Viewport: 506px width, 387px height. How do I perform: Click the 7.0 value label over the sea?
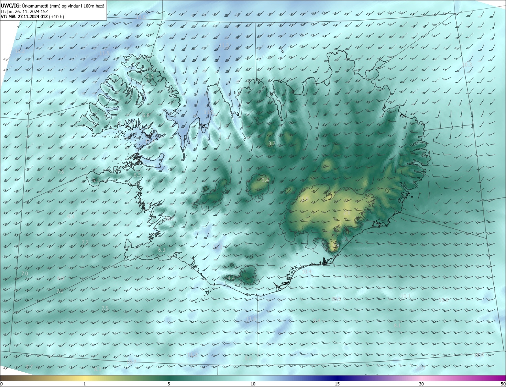25,274
